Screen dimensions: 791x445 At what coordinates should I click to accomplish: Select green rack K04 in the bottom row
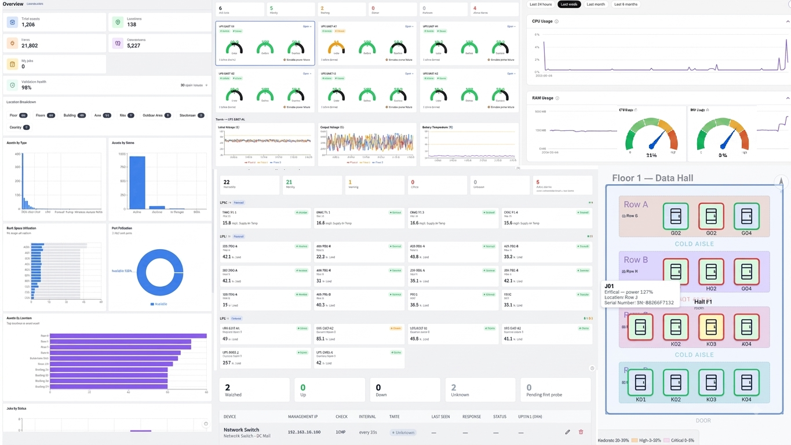746,382
